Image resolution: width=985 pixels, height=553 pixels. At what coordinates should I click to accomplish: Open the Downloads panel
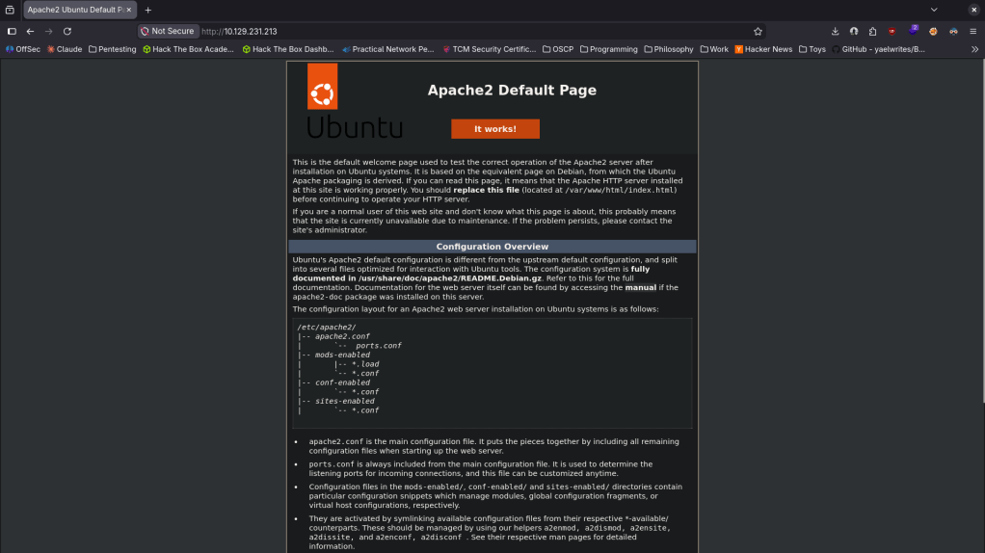[x=835, y=31]
